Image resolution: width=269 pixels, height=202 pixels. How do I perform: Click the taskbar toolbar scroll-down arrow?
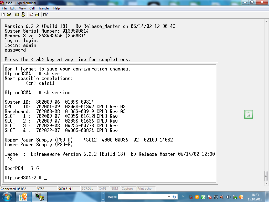pyautogui.click(x=103, y=200)
